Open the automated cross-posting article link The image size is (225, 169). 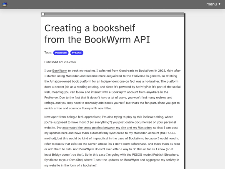tap(107, 128)
